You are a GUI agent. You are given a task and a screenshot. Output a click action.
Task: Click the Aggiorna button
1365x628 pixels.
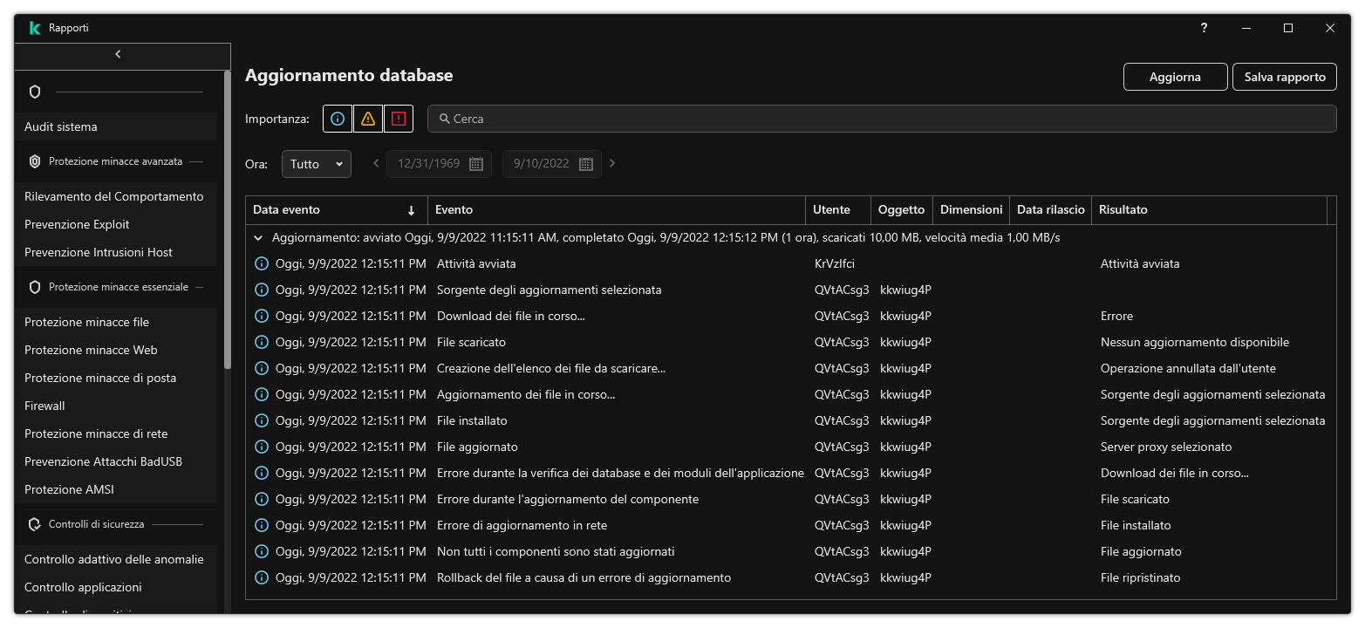coord(1175,77)
